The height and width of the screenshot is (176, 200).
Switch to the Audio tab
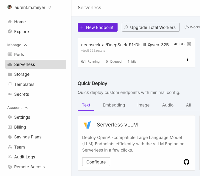click(168, 105)
